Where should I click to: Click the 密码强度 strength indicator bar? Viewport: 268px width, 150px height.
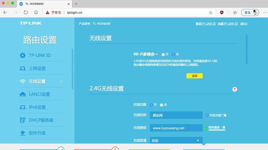tap(217, 130)
